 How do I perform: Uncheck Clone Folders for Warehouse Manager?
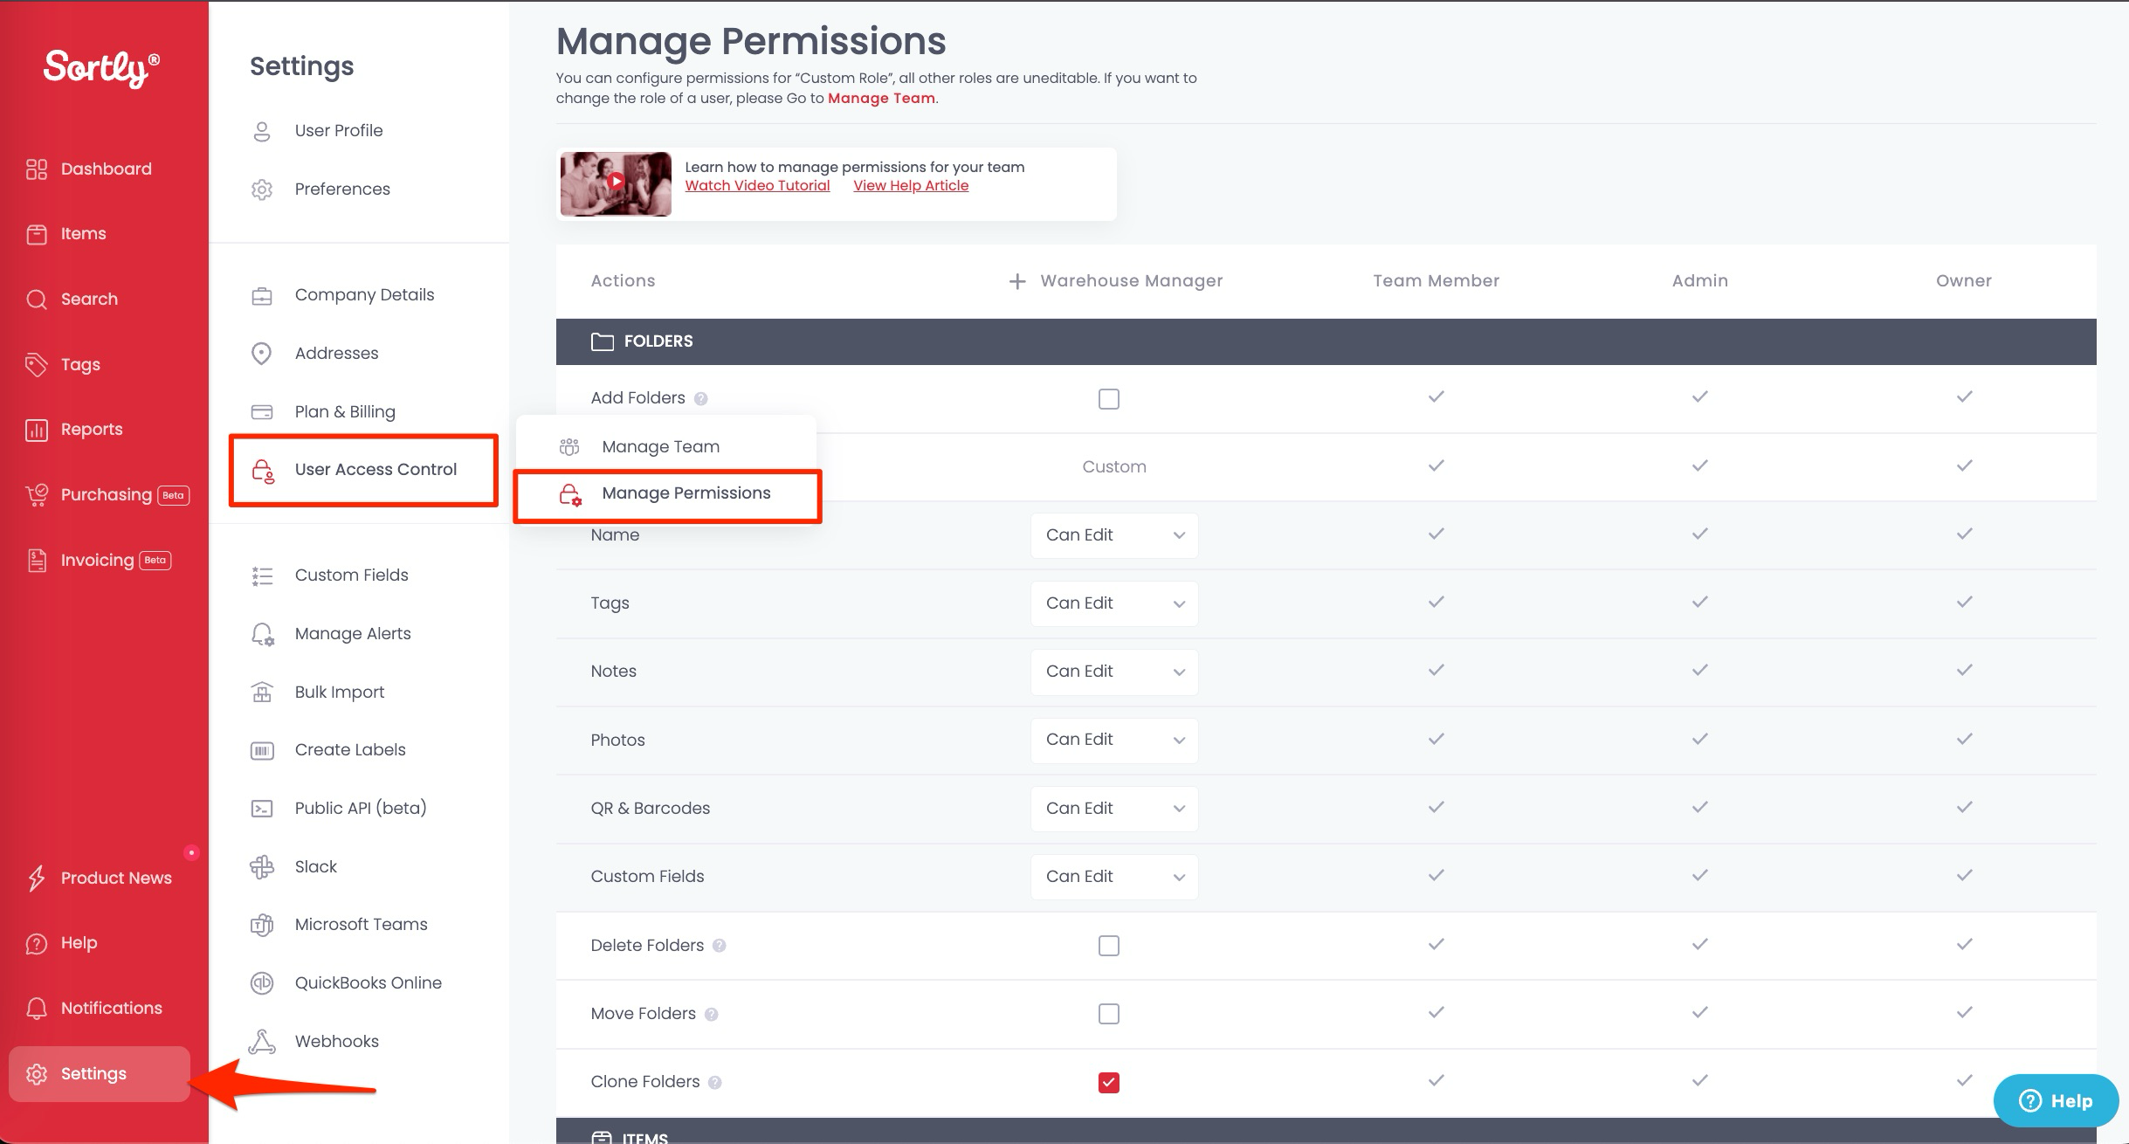pyautogui.click(x=1108, y=1082)
